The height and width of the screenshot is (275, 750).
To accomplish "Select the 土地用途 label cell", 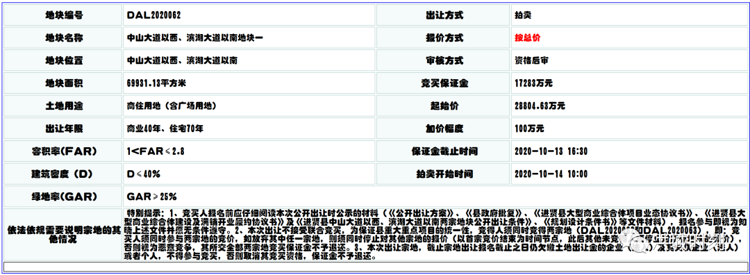I will coord(64,106).
